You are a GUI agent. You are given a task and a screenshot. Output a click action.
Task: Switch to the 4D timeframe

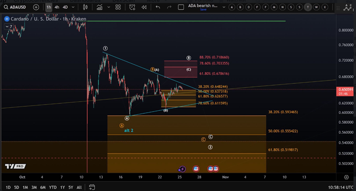65,7
